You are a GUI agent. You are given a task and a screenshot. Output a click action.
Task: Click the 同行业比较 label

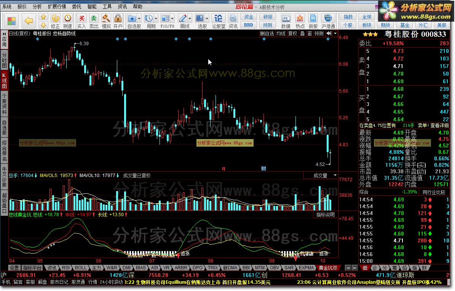click(x=434, y=192)
